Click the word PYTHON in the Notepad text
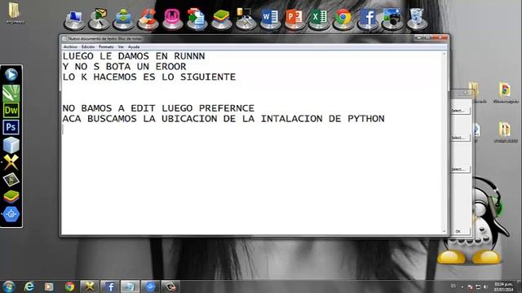The width and height of the screenshot is (522, 293). tap(366, 119)
